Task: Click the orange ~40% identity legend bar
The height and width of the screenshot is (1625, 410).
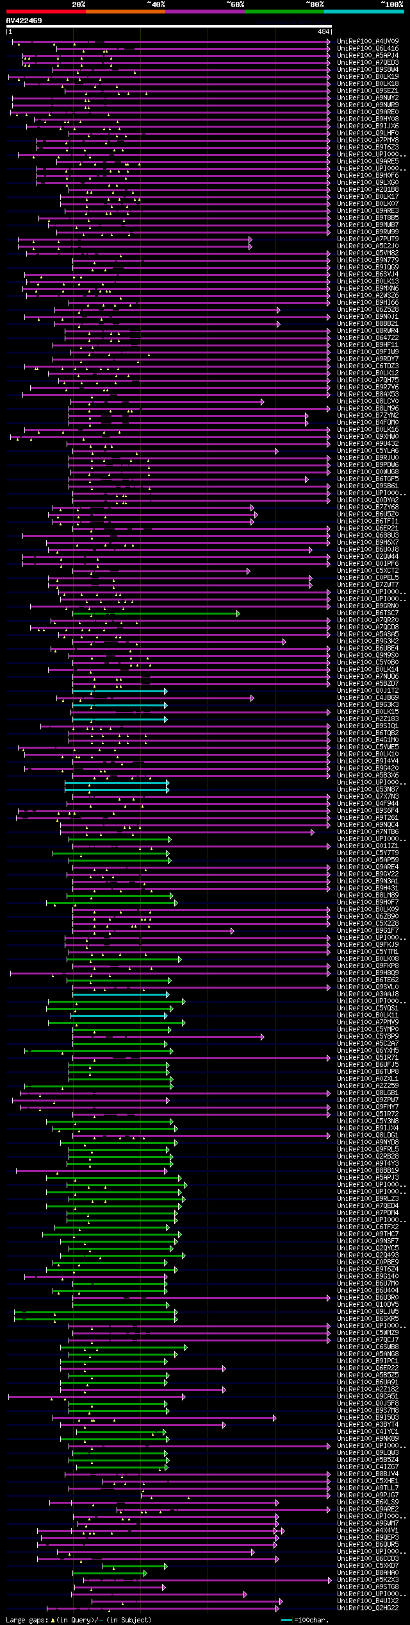Action: pos(125,12)
